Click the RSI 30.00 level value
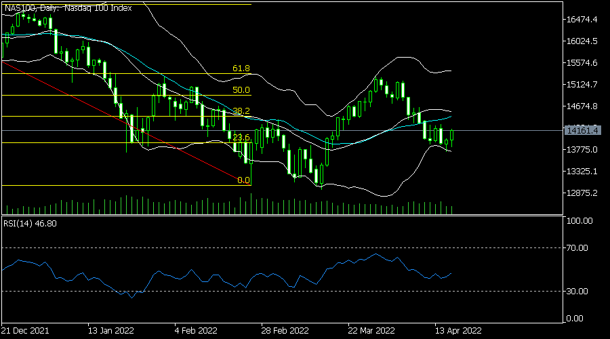This screenshot has height=339, width=610. pyautogui.click(x=577, y=291)
